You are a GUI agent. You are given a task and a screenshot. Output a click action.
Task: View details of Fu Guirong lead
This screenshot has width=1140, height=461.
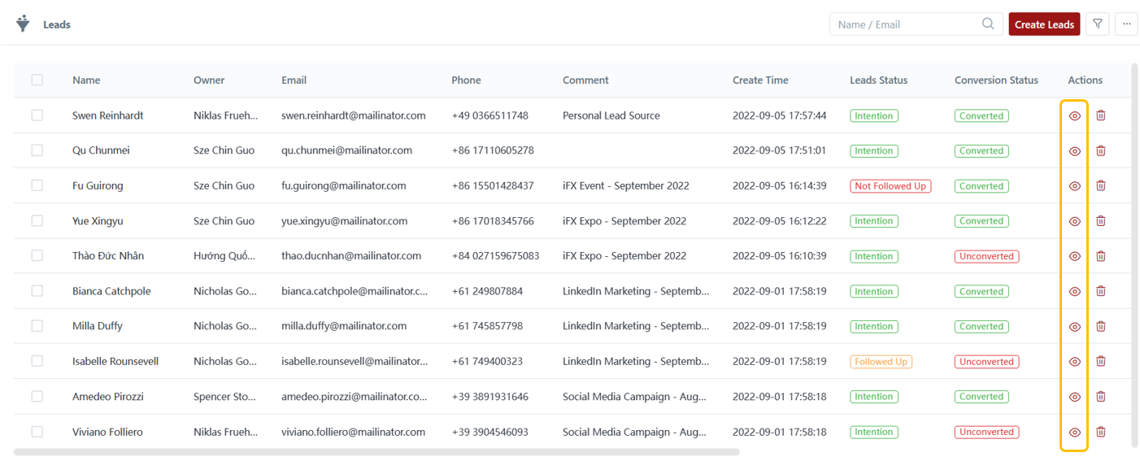point(1074,186)
